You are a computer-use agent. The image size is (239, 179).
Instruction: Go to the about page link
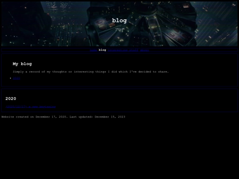pyautogui.click(x=144, y=50)
